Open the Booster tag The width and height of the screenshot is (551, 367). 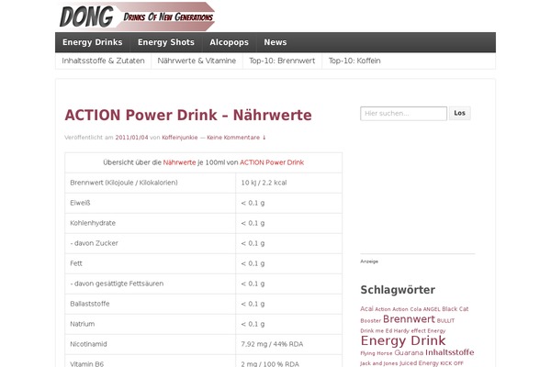pos(370,320)
